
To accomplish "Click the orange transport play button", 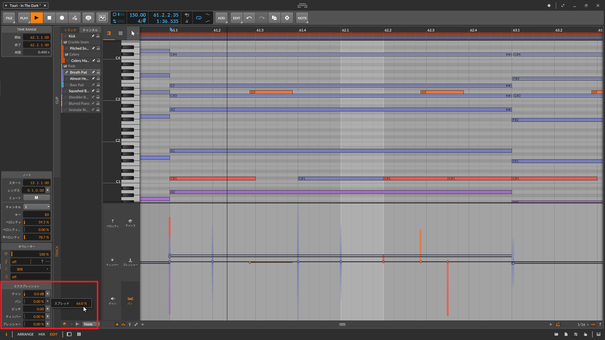I will pos(37,18).
